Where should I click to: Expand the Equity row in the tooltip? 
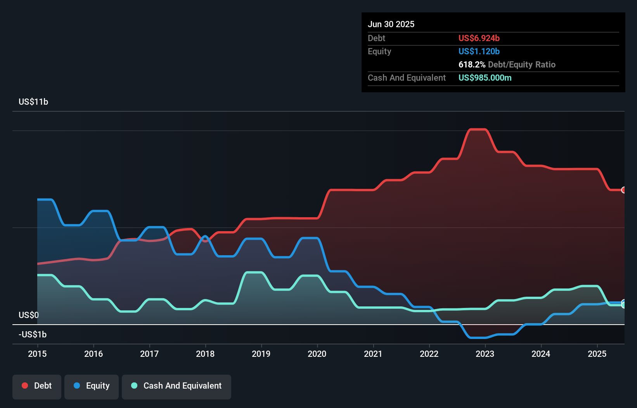coord(379,51)
